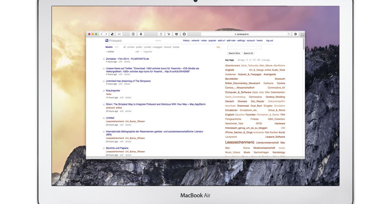The height and width of the screenshot is (204, 391).
Task: Open the Top Sites grid icon
Action: tap(119, 34)
